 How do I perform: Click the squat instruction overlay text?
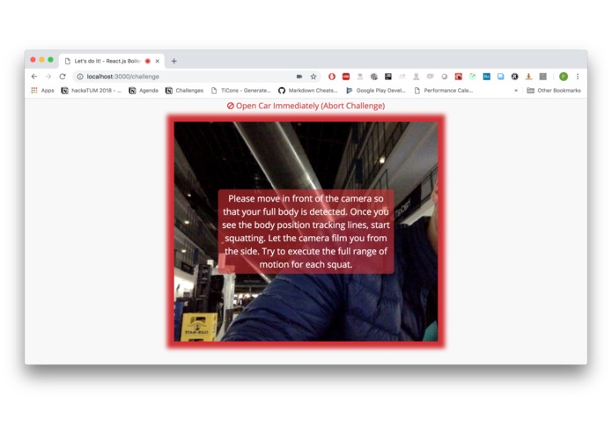coord(306,232)
